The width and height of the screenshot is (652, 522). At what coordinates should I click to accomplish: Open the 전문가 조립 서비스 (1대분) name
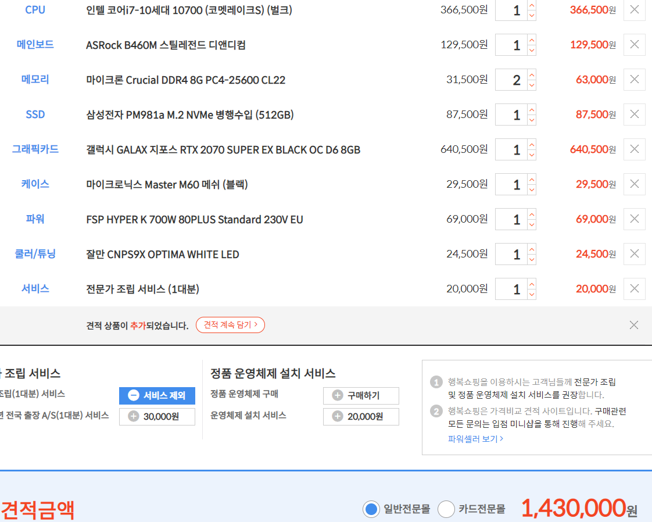(142, 289)
